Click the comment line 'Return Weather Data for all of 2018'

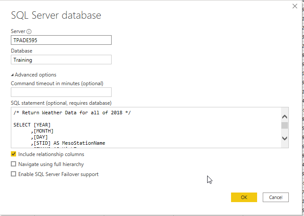point(72,113)
